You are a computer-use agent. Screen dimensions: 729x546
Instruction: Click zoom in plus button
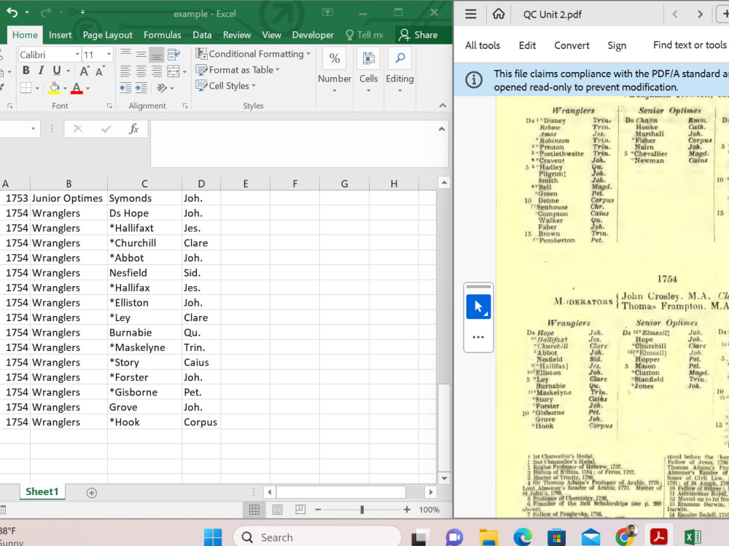click(407, 510)
